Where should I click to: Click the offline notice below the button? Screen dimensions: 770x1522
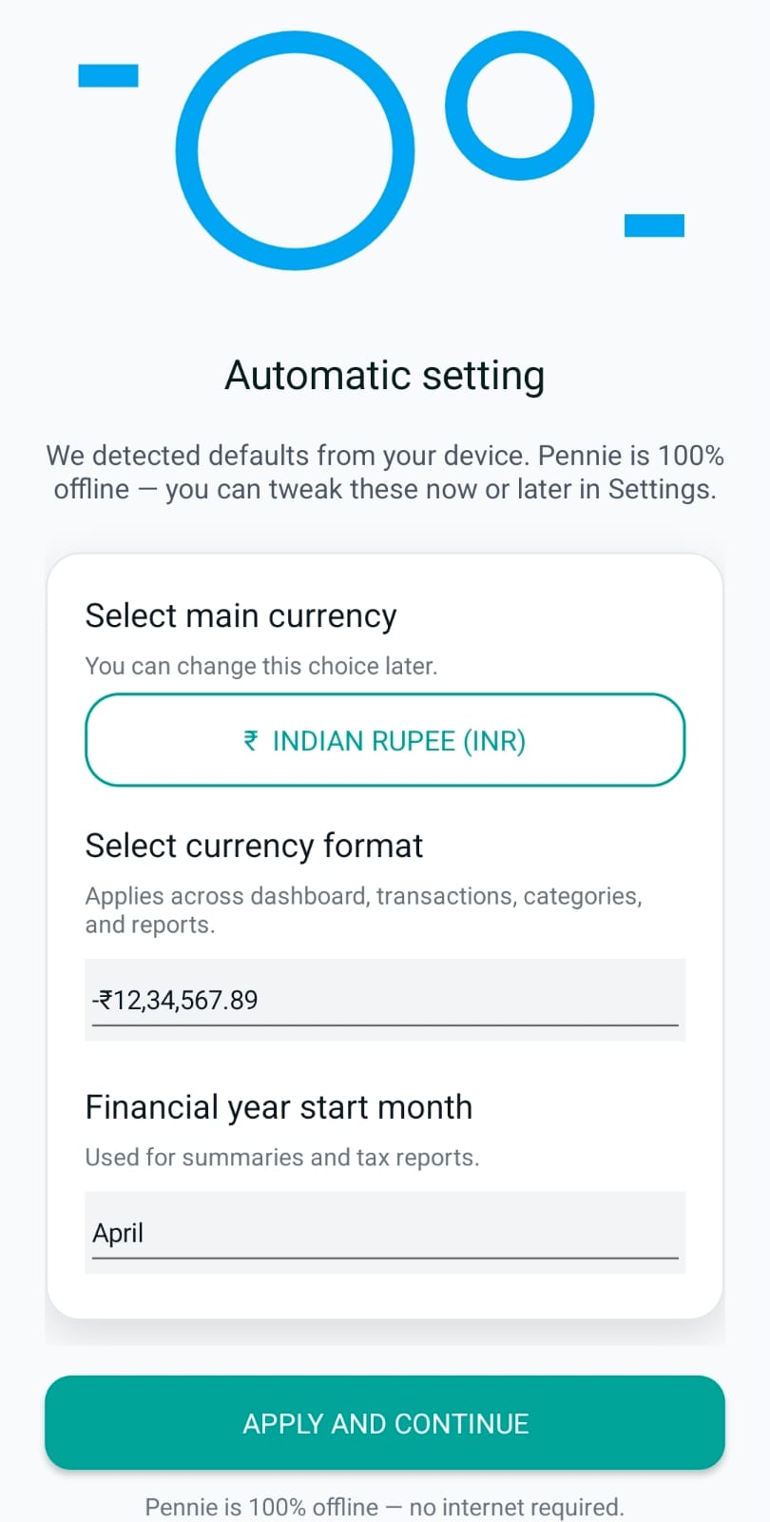pyautogui.click(x=385, y=1507)
